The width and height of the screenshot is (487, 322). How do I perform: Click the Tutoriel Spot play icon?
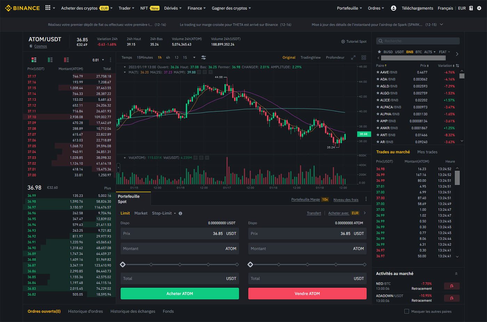(343, 41)
